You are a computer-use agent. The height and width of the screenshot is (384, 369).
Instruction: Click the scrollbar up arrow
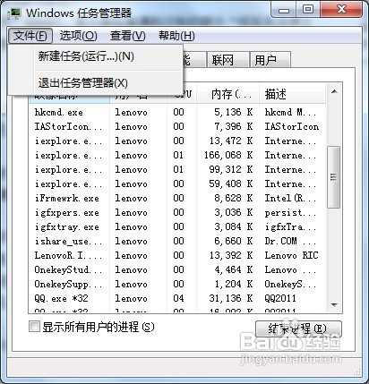point(334,92)
